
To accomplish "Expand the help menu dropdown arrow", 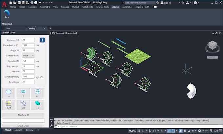I will [x=198, y=3].
